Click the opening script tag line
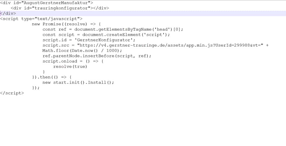Viewport: 286px width, 146px height. click(x=41, y=19)
